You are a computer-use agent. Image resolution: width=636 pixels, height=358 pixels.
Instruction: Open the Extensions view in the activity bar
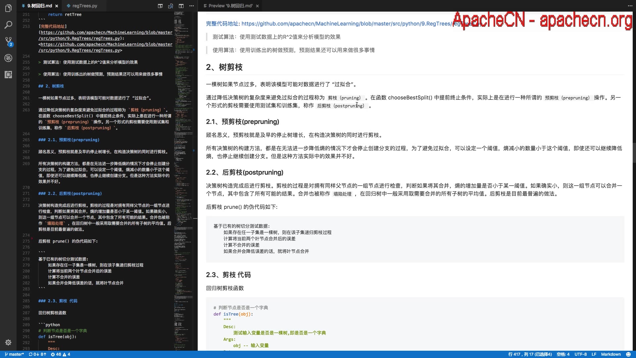click(8, 75)
